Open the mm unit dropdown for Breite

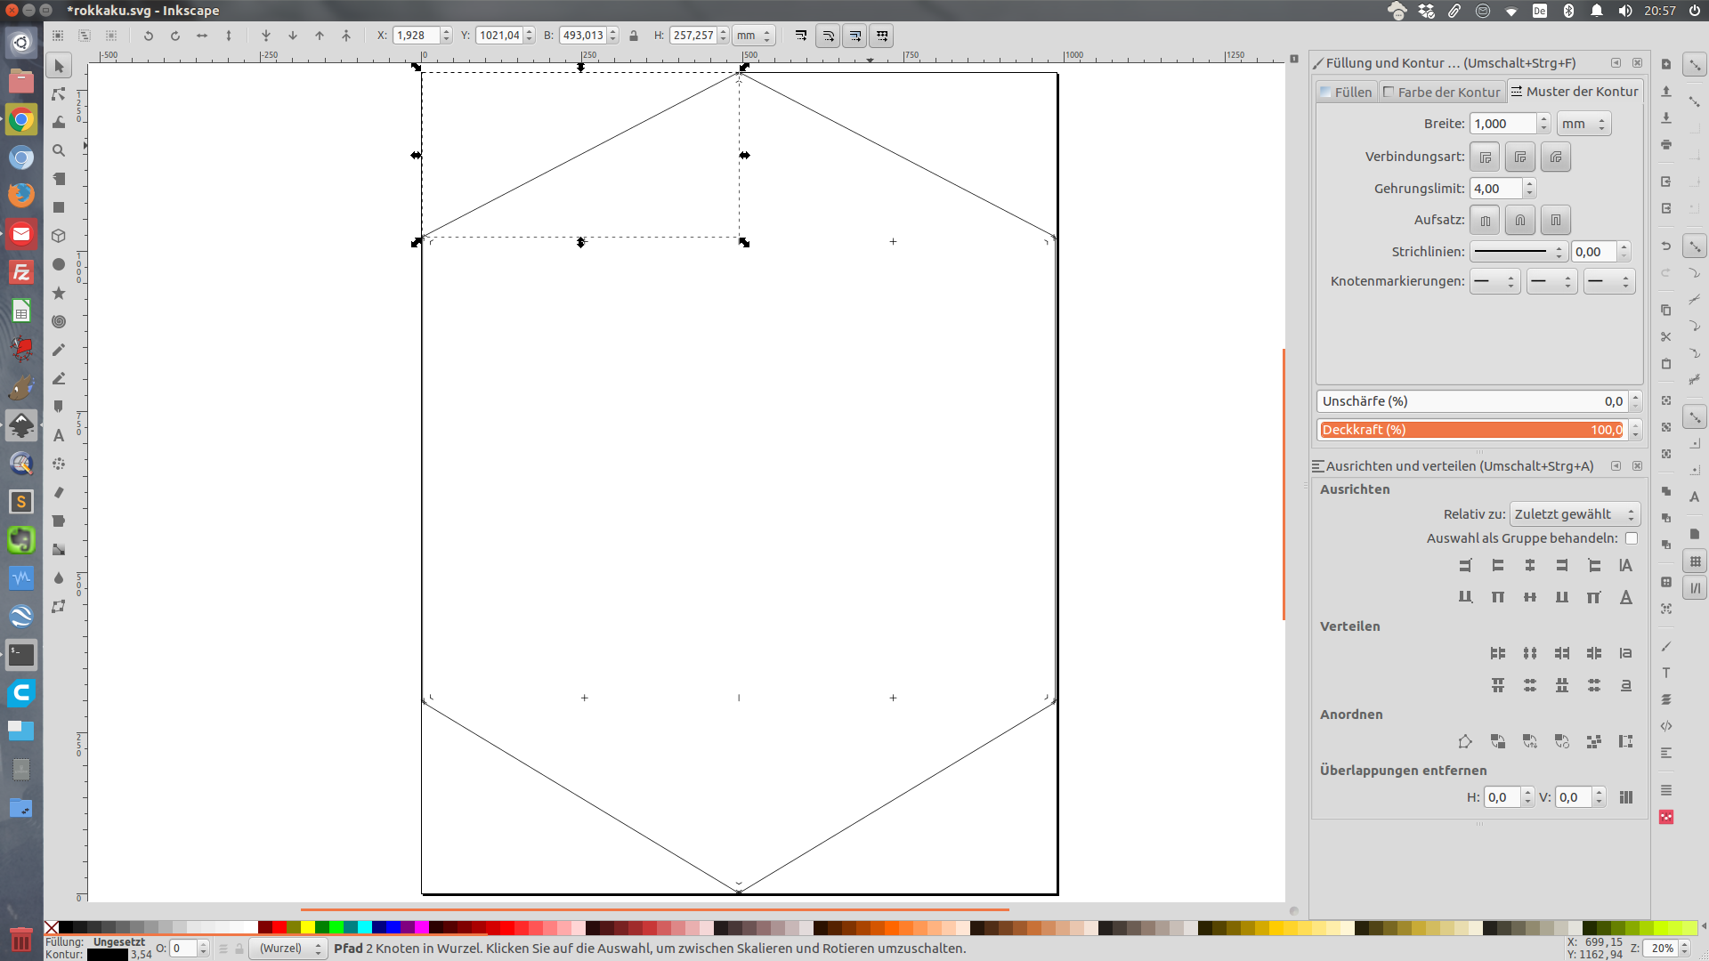1583,124
